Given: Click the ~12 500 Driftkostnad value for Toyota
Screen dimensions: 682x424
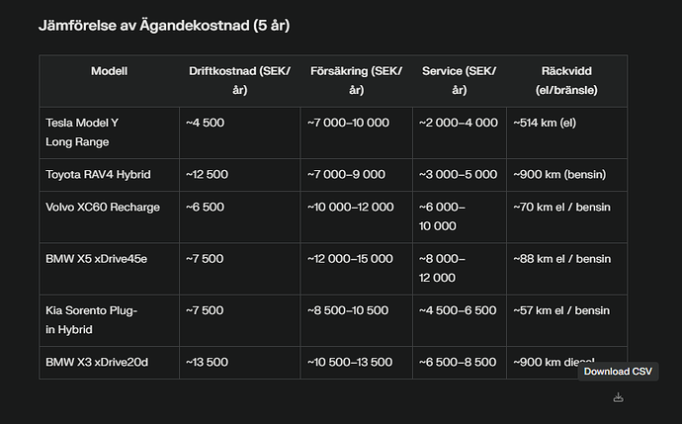Looking at the screenshot, I should pyautogui.click(x=208, y=175).
